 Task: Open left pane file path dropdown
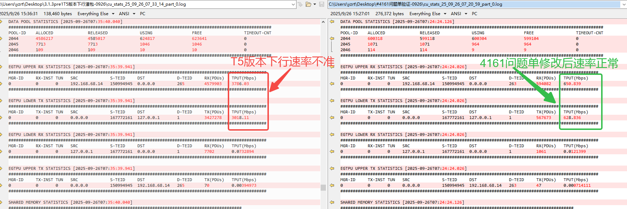click(293, 4)
